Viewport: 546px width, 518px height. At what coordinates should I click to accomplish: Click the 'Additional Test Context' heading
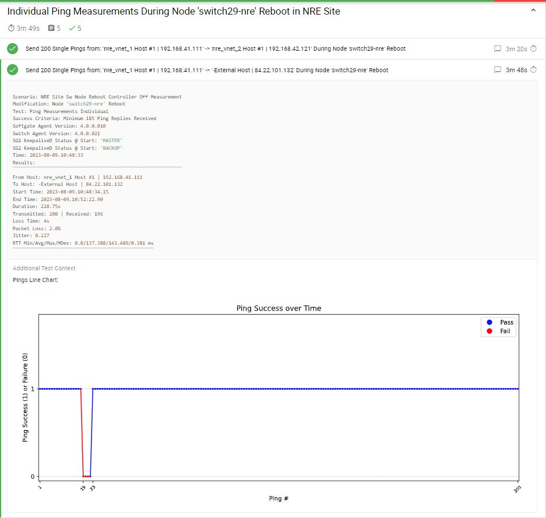pos(44,269)
